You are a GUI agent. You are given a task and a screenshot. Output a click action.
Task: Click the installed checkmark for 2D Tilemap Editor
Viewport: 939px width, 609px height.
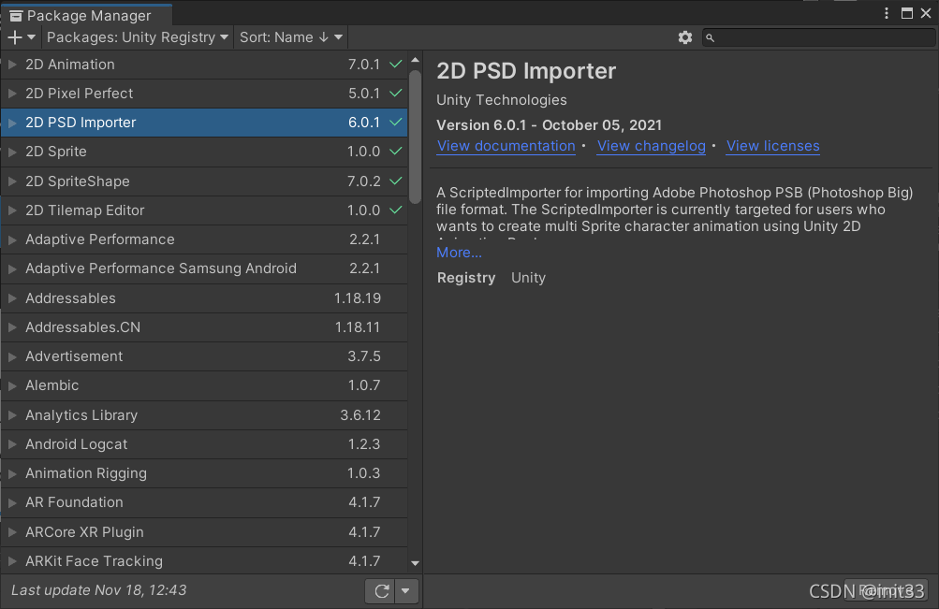point(395,210)
